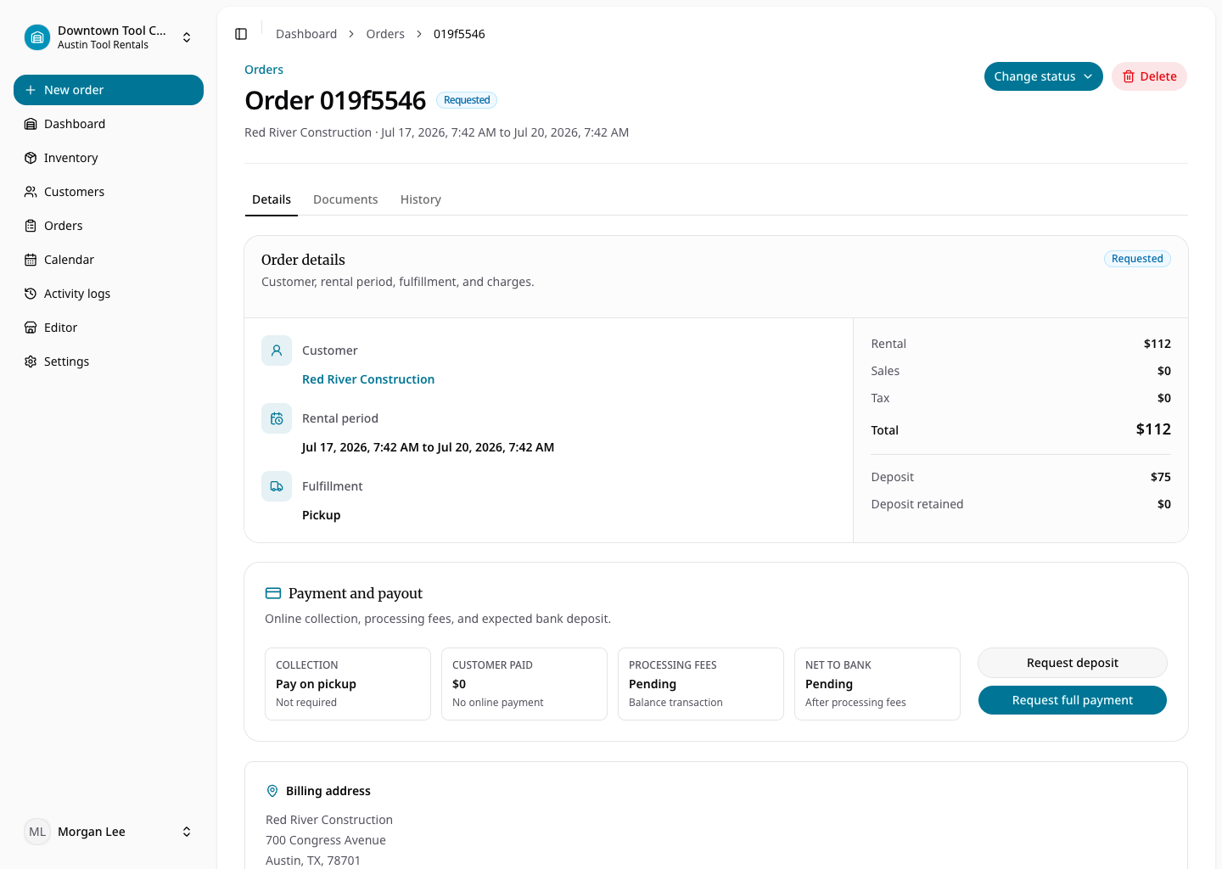Open Calendar in the sidebar
Image resolution: width=1222 pixels, height=869 pixels.
pos(109,260)
